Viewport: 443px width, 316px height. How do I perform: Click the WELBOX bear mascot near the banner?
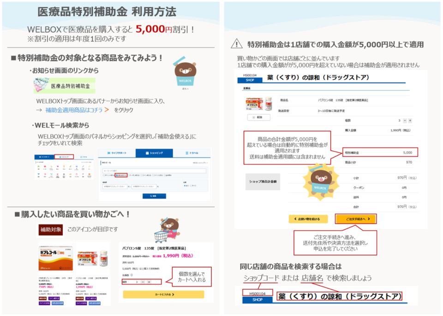(x=185, y=72)
